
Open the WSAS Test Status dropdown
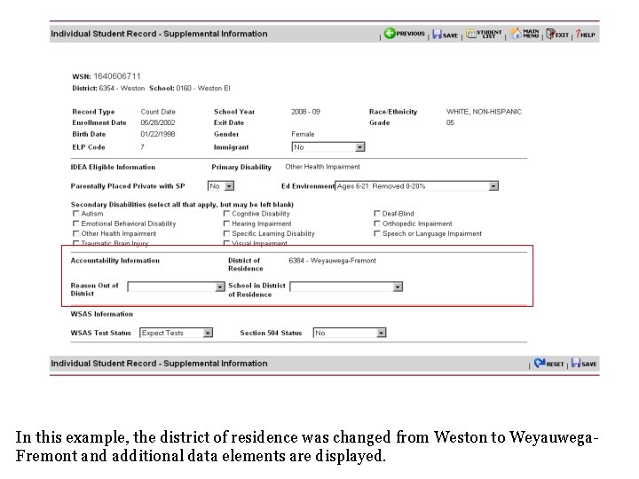click(x=176, y=333)
